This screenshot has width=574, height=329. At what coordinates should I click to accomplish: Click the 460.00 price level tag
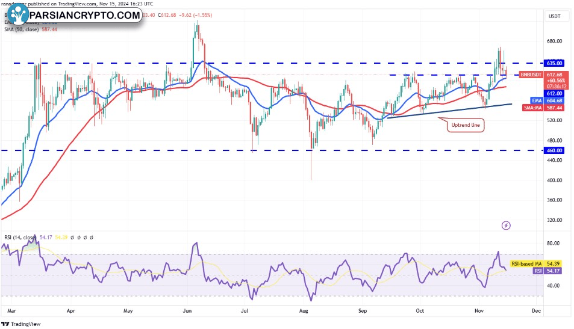coord(554,150)
